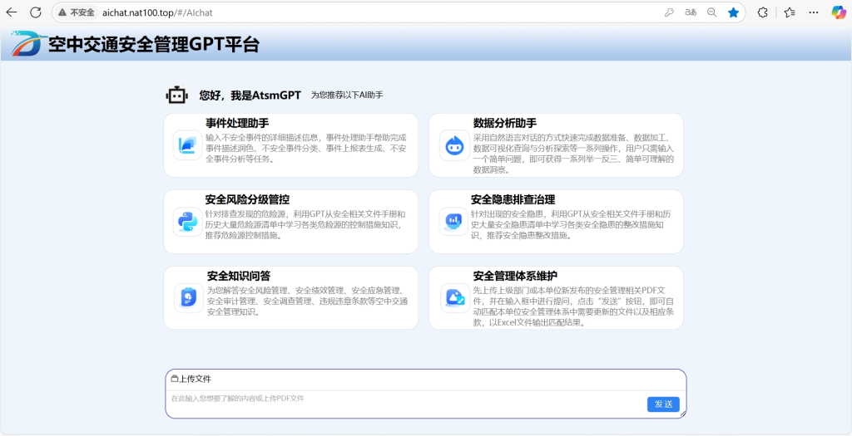Click the platform logo in header

[25, 44]
